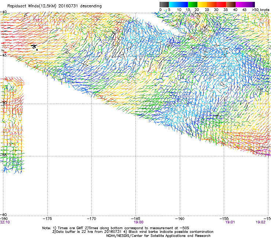This screenshot has height=238, width=271.
Task: Select the gray 0-5 knots legend swatch
Action: tap(164, 4)
